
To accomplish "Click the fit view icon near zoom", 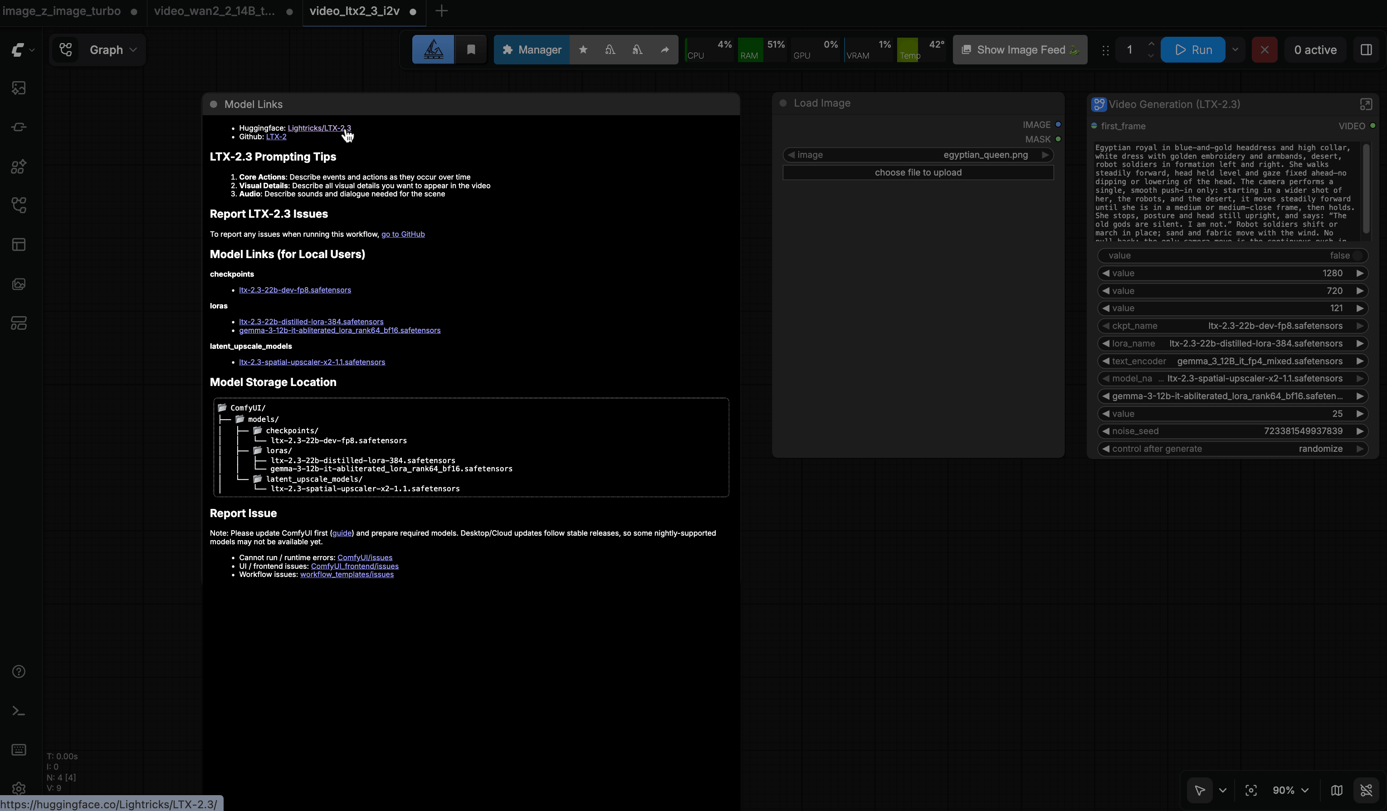I will pyautogui.click(x=1250, y=790).
